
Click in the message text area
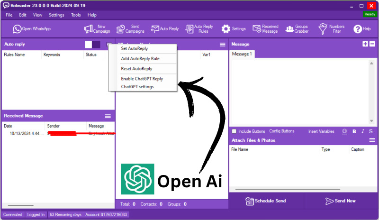tap(300, 92)
